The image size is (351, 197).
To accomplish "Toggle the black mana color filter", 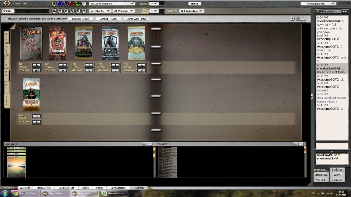I will point(66,3).
